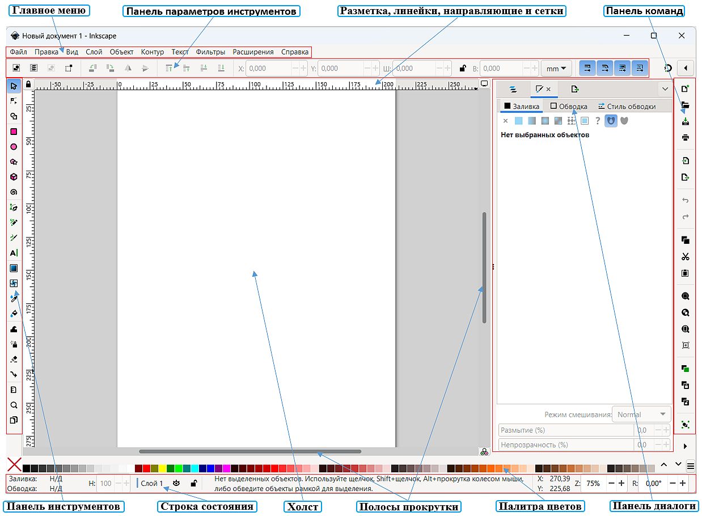Screen dimensions: 702x516
Task: Select the Ellipse tool in the toolbox
Action: click(14, 147)
